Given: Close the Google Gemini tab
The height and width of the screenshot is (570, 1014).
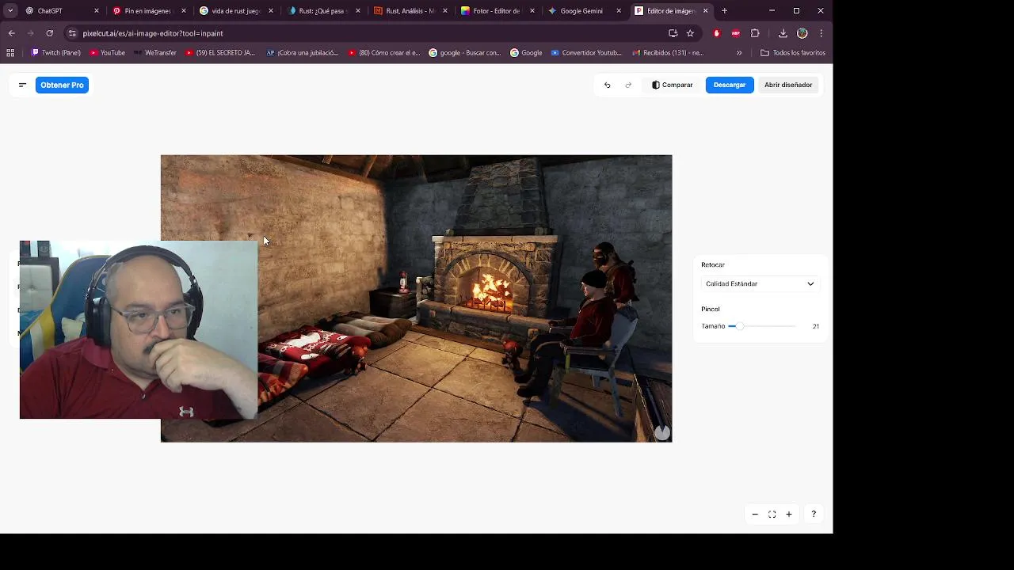Looking at the screenshot, I should pos(619,11).
